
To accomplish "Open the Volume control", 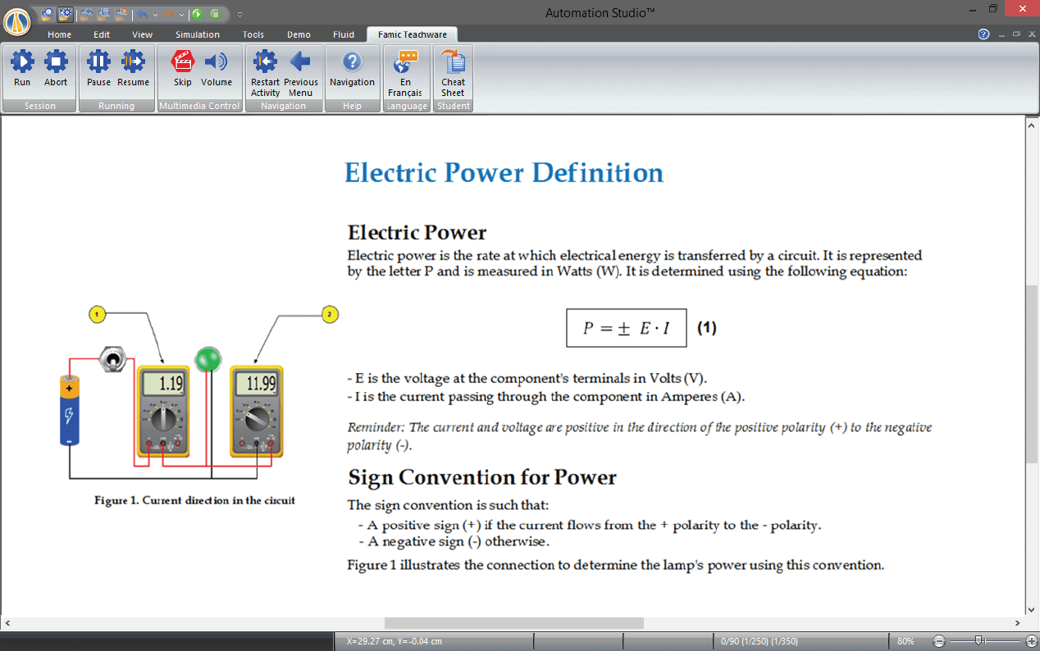I will pyautogui.click(x=217, y=68).
